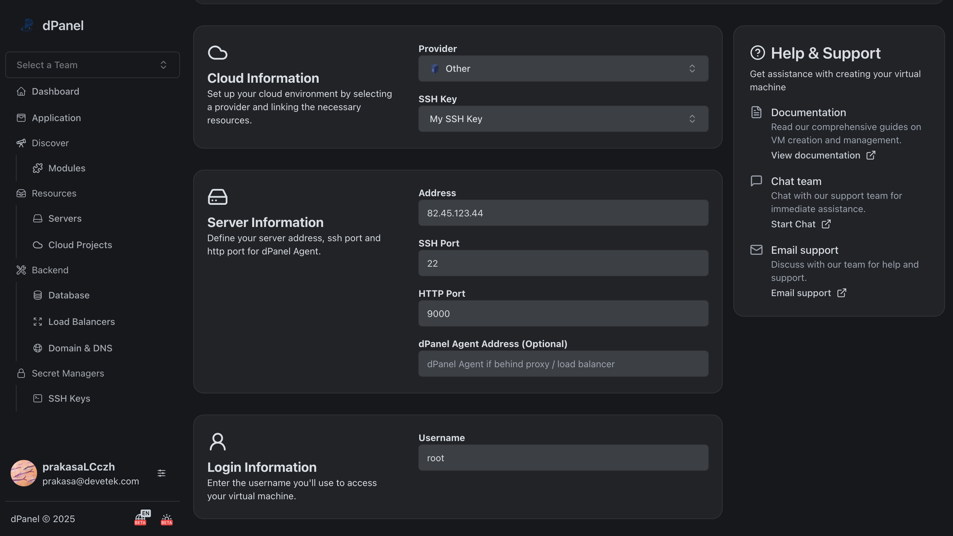This screenshot has height=536, width=953.
Task: Open user settings sliders icon
Action: click(x=161, y=473)
